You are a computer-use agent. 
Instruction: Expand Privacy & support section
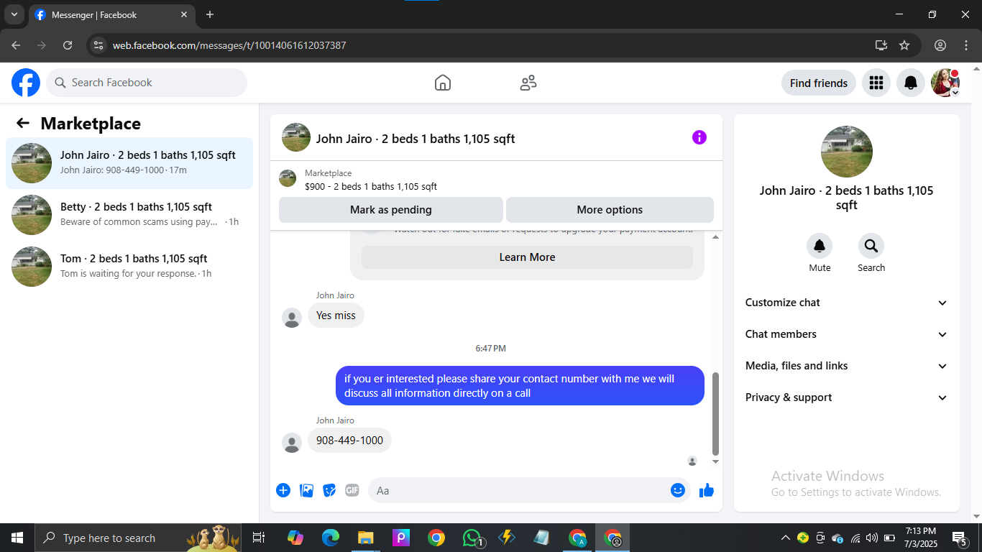[x=847, y=397]
